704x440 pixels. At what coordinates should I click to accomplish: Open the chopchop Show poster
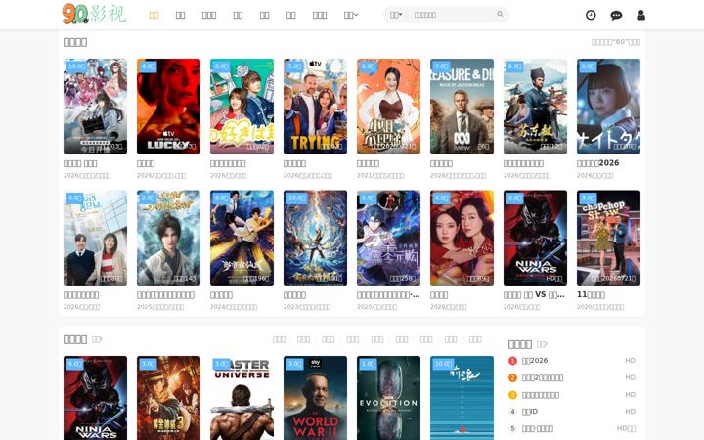click(608, 238)
